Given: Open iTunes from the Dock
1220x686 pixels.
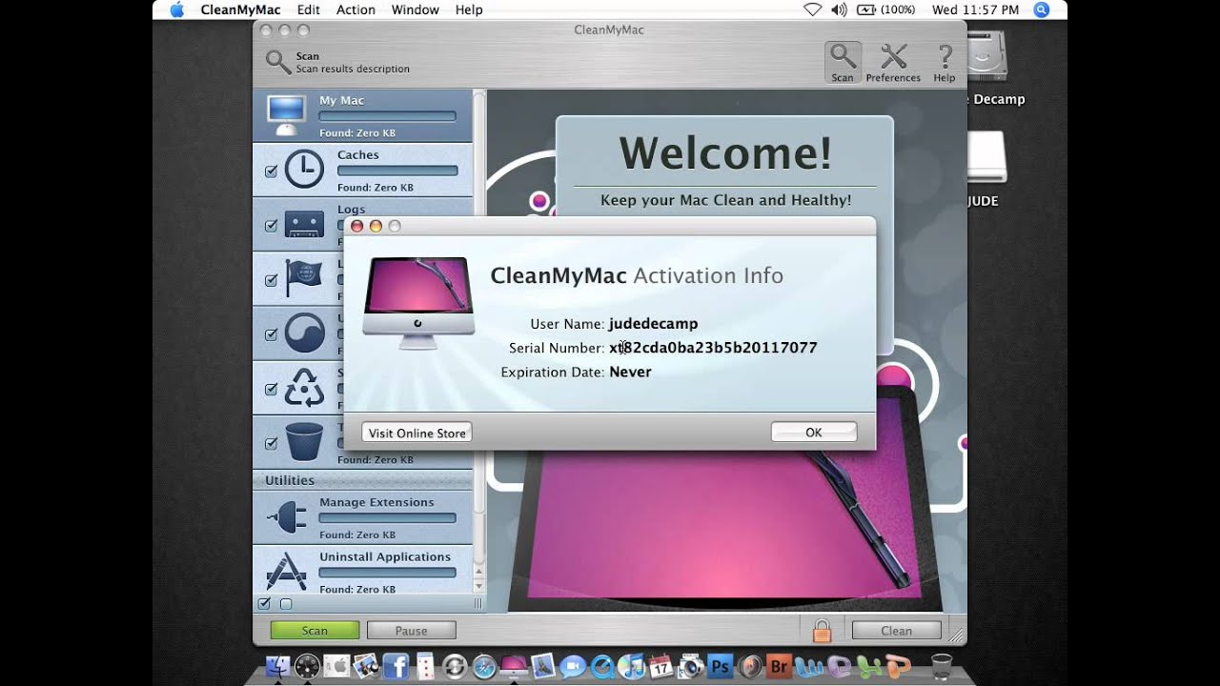Looking at the screenshot, I should coord(632,666).
